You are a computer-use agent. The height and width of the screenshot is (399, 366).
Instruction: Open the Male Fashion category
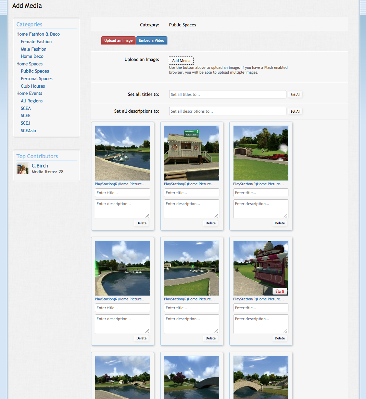tap(34, 49)
